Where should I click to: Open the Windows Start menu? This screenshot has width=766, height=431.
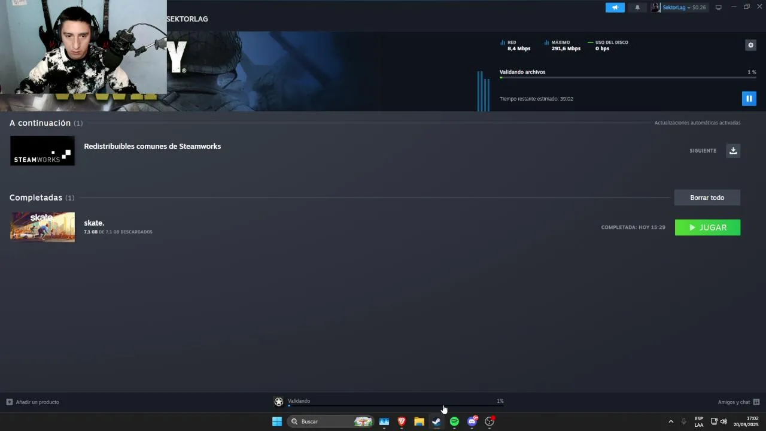(277, 421)
